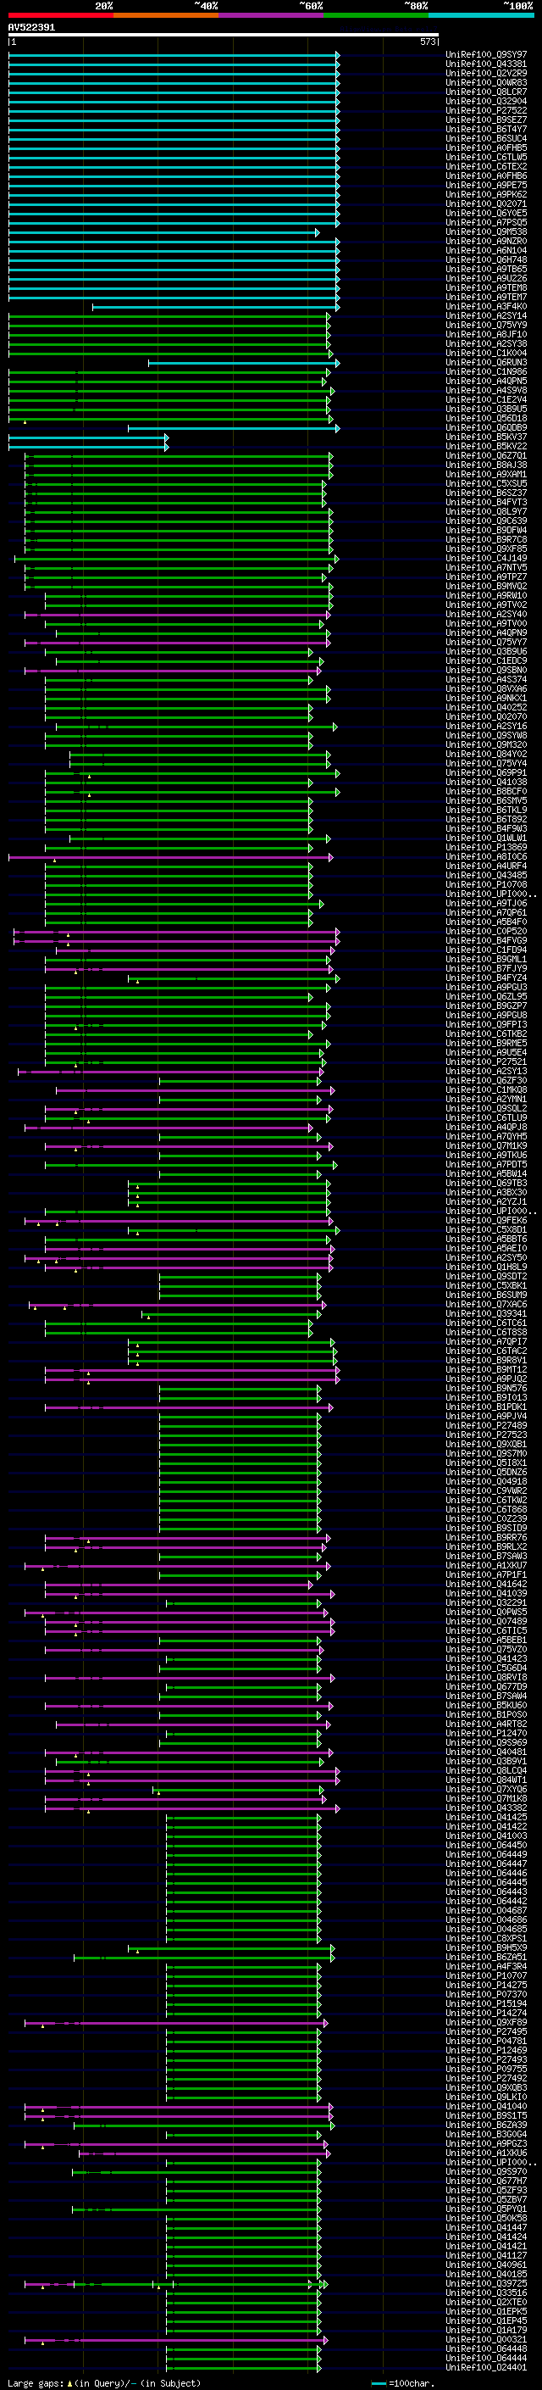Select hit label UniRef100_B6T4Y7
Image resolution: width=542 pixels, height=2390 pixels.
point(486,129)
